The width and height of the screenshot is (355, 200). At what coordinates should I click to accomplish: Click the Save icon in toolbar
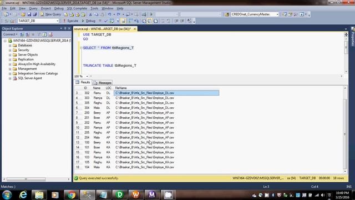29,14
